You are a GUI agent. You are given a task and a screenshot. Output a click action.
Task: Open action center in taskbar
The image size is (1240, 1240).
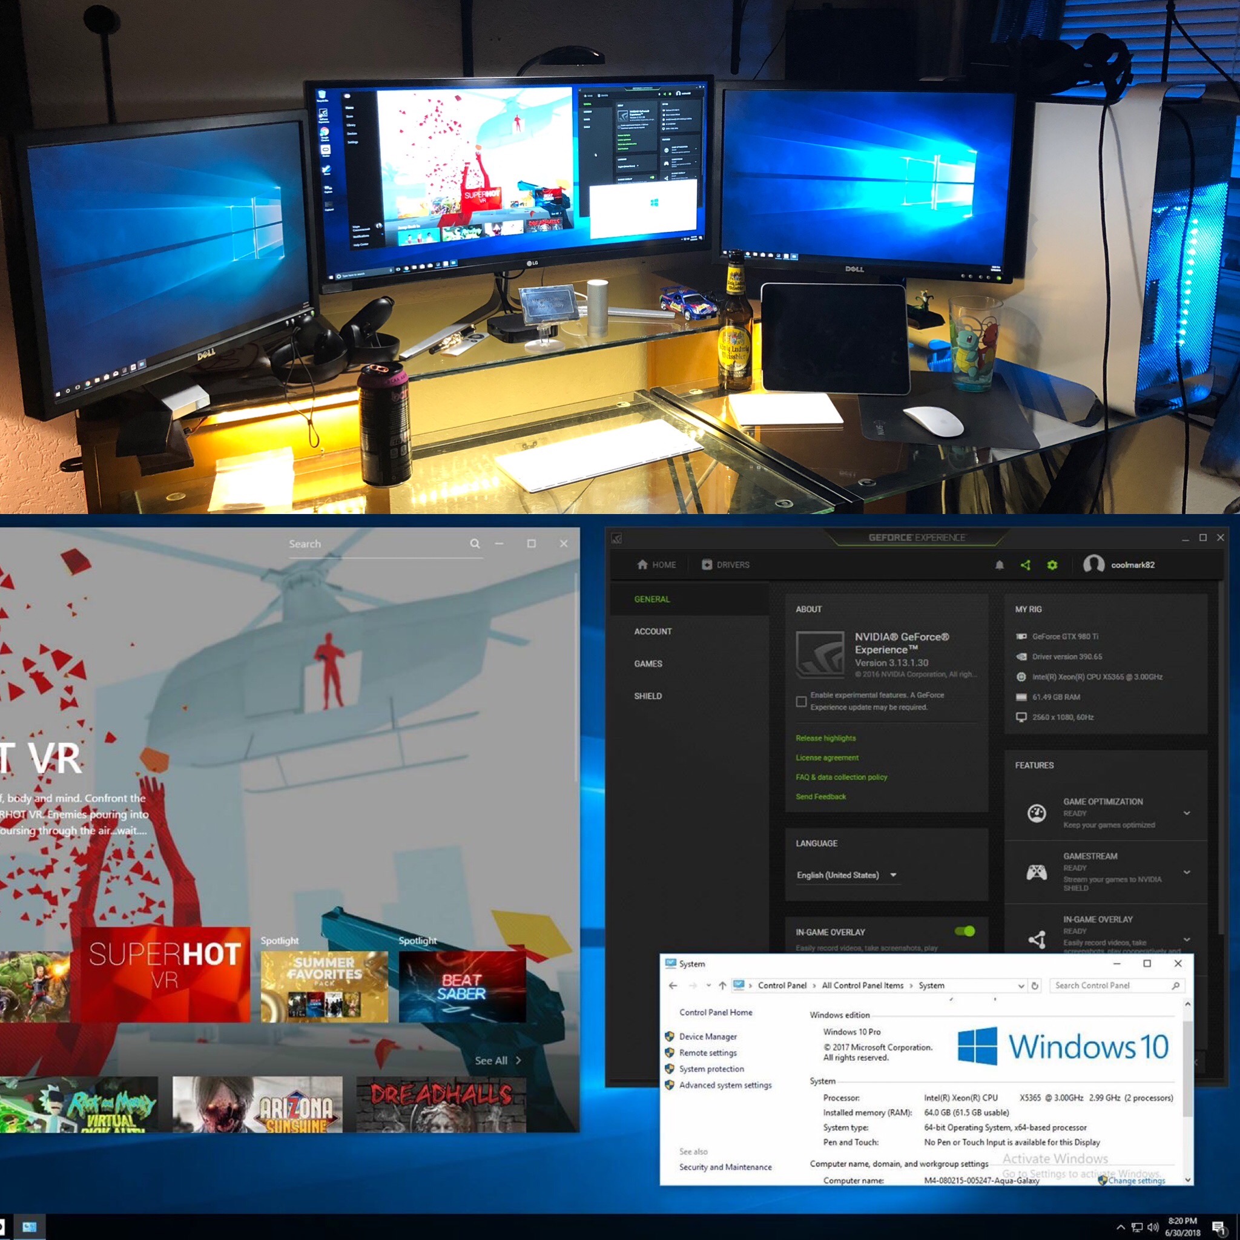point(1218,1227)
